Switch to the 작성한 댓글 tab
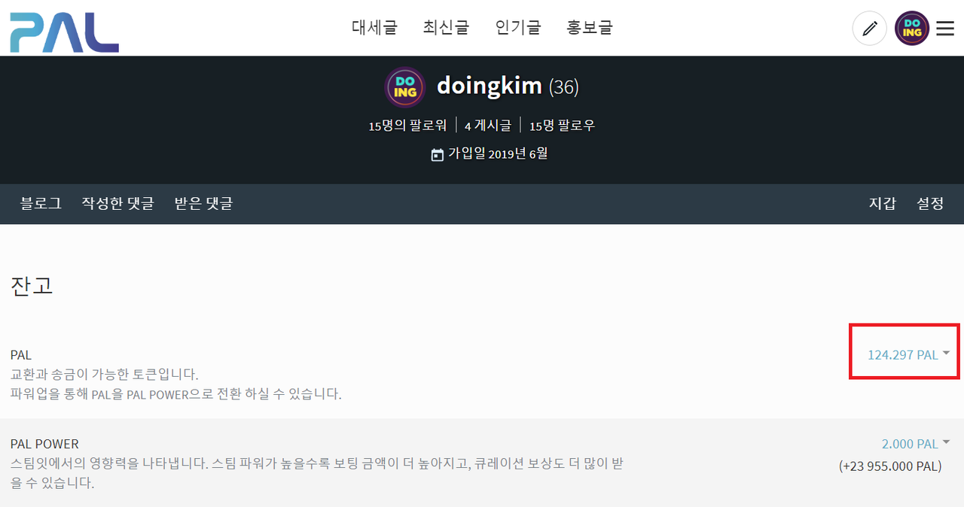 click(117, 203)
